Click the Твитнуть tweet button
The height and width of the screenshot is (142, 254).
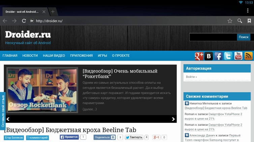(x=134, y=137)
